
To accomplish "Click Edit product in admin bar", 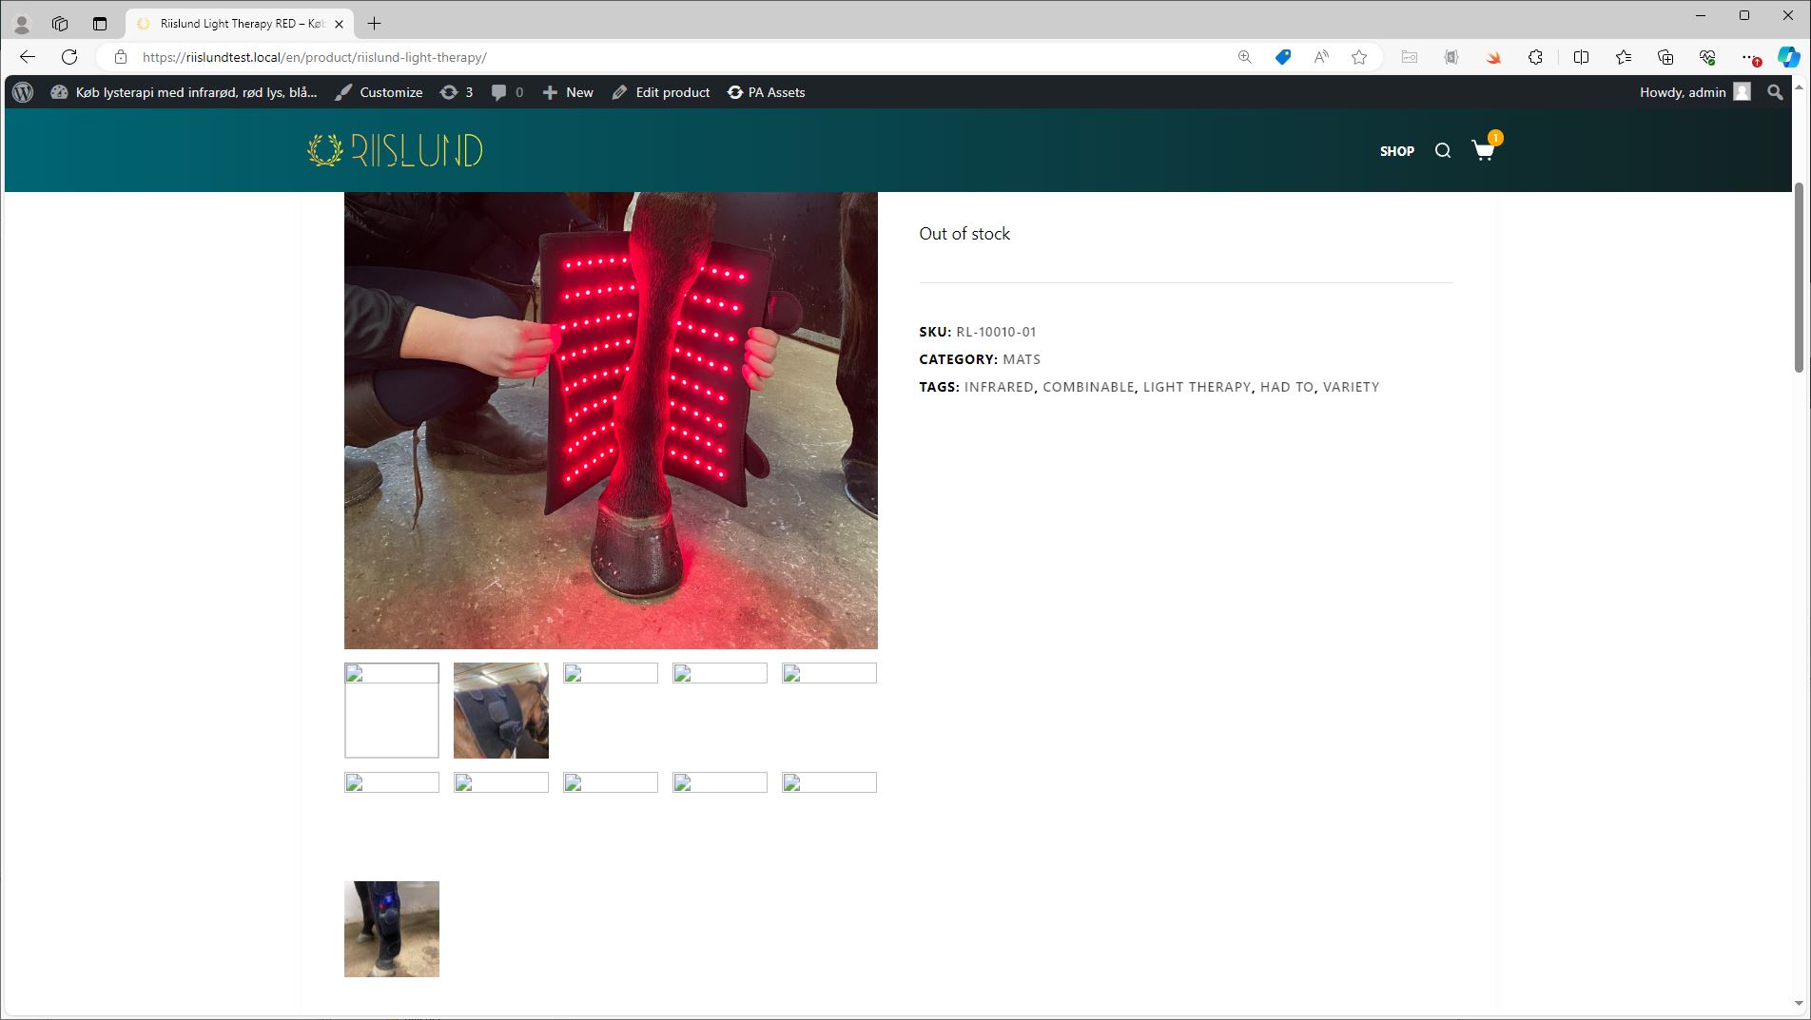I will 661,92.
